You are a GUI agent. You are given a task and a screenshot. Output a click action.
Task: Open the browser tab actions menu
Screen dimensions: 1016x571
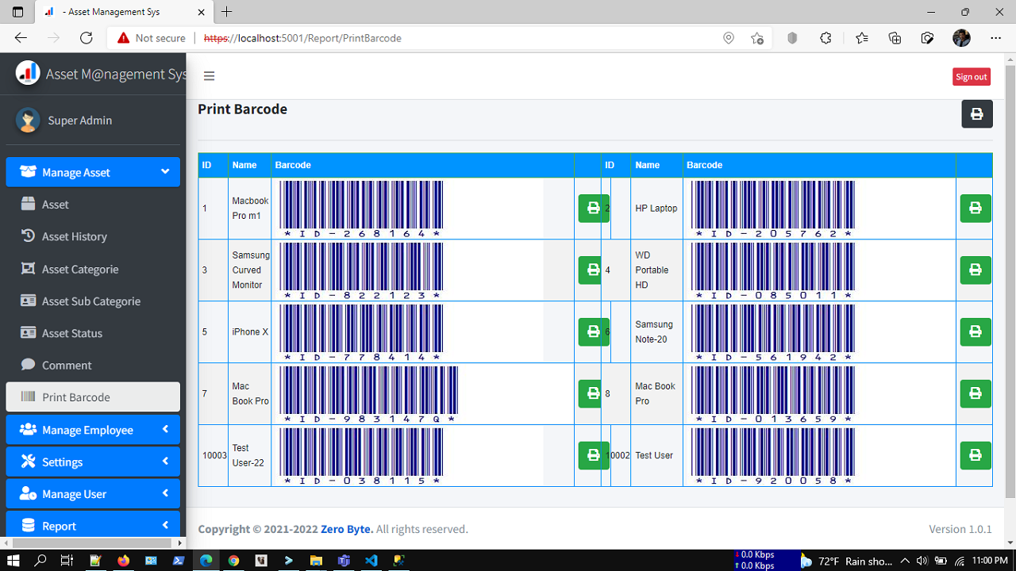(x=17, y=12)
